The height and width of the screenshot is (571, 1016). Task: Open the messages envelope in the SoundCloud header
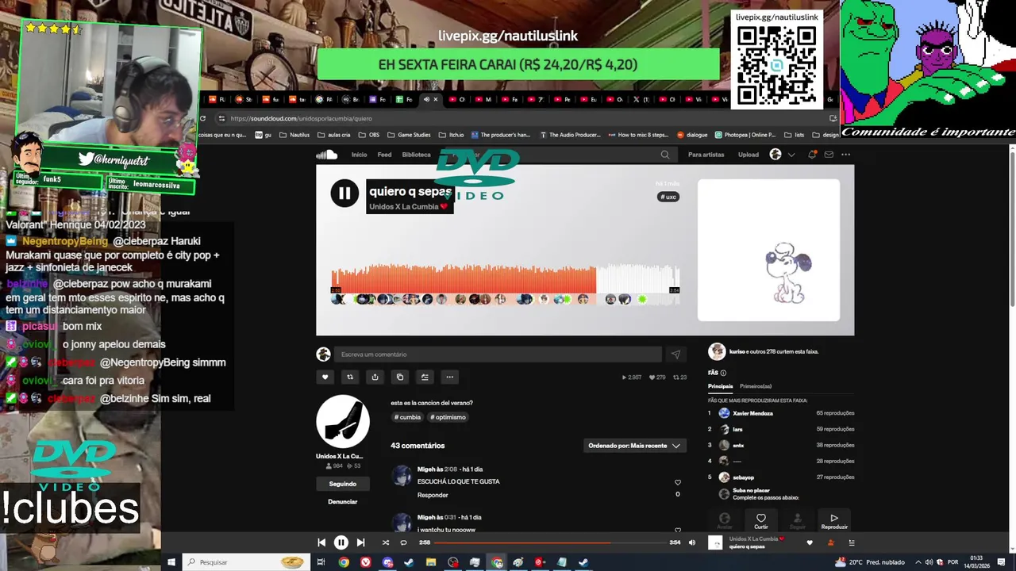(829, 155)
